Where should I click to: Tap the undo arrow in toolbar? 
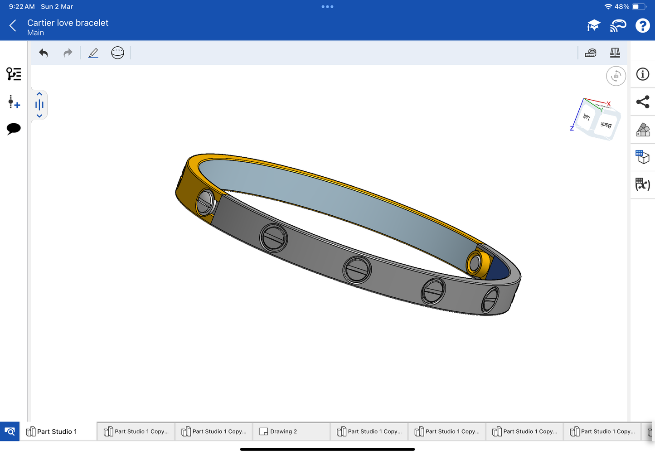pos(44,53)
